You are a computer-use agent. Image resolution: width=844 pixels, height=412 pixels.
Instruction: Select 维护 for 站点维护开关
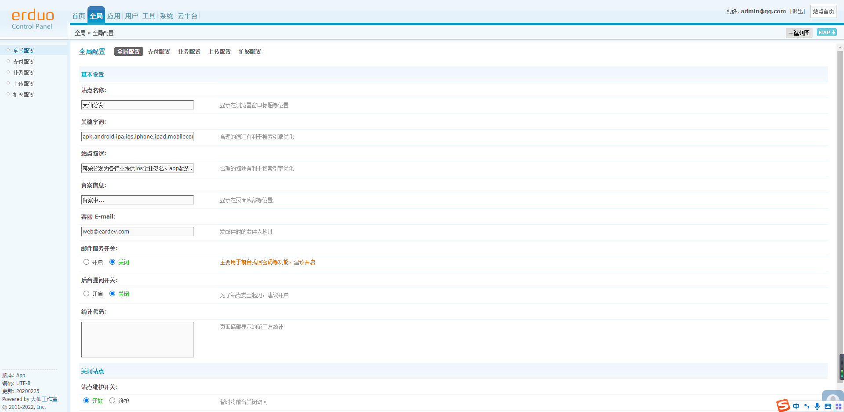113,401
